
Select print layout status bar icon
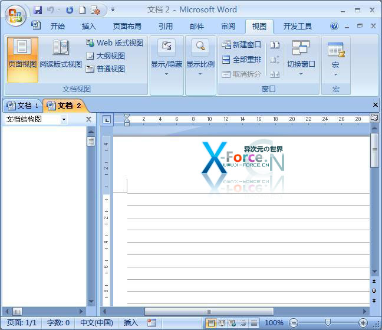click(x=211, y=323)
